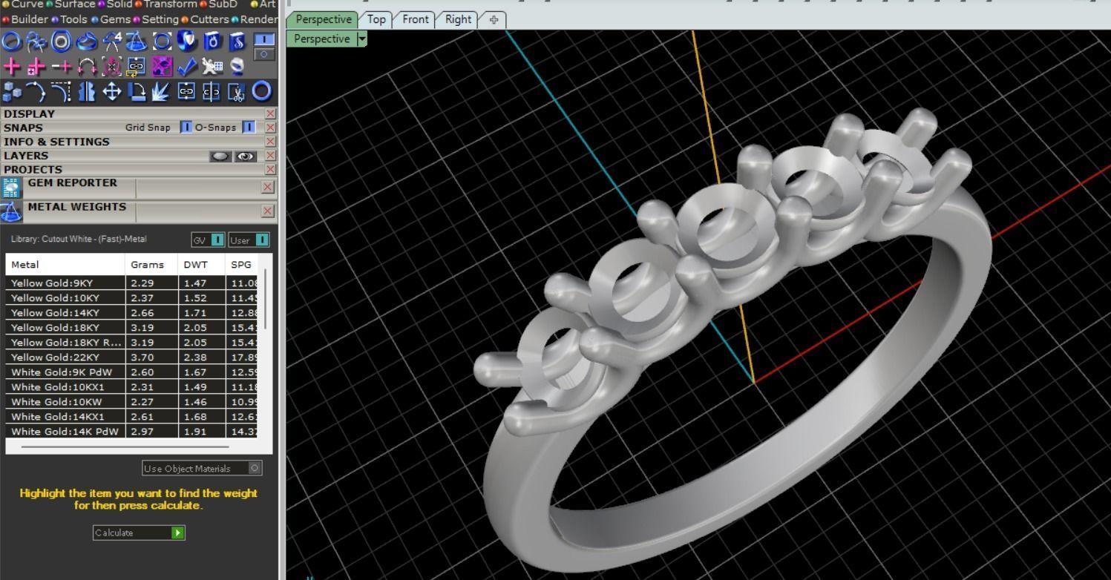Click the twisted band ring icon
Screen dimensions: 1111x580
pyautogui.click(x=86, y=42)
